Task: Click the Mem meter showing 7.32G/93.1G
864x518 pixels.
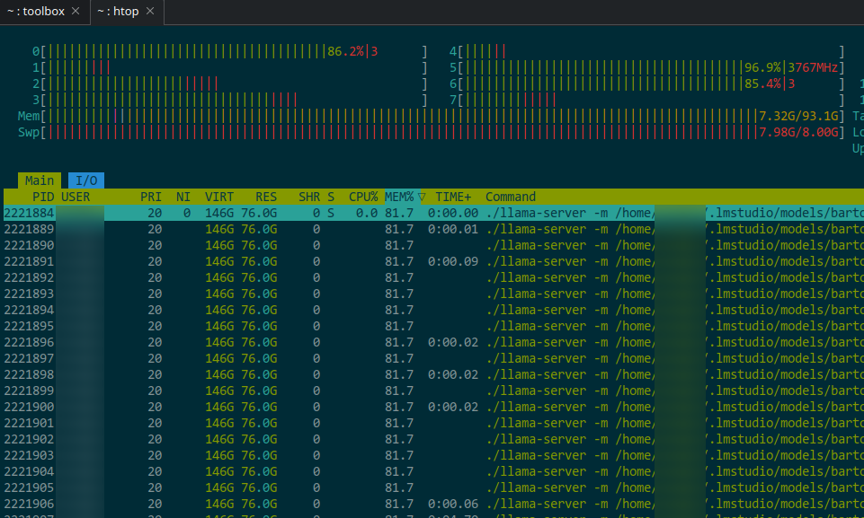Action: point(431,116)
